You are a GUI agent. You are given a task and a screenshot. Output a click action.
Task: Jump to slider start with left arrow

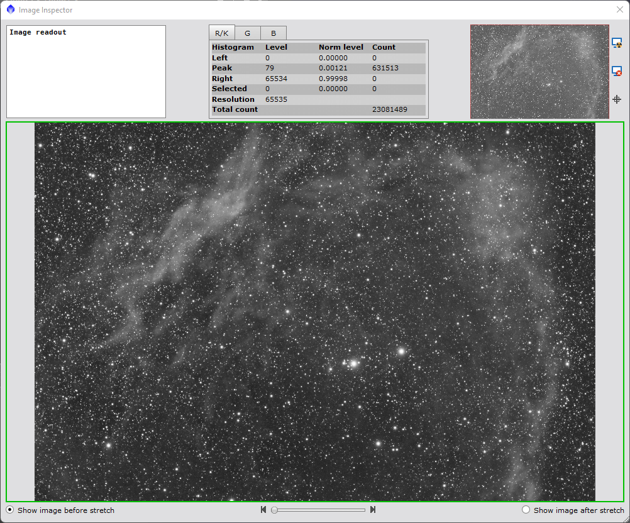pyautogui.click(x=263, y=510)
